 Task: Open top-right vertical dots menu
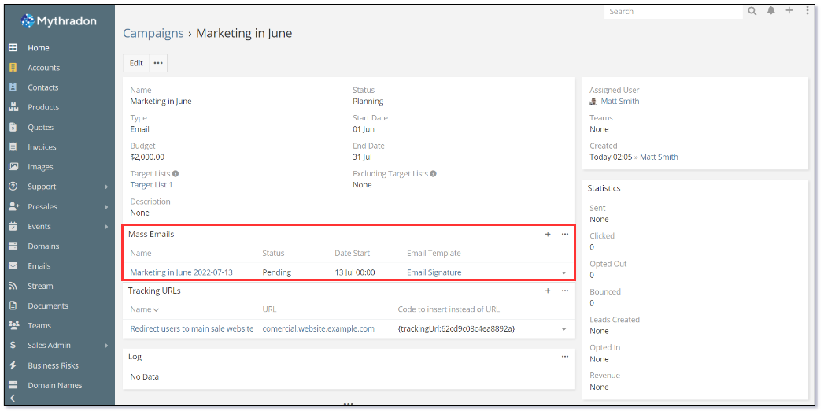(807, 10)
